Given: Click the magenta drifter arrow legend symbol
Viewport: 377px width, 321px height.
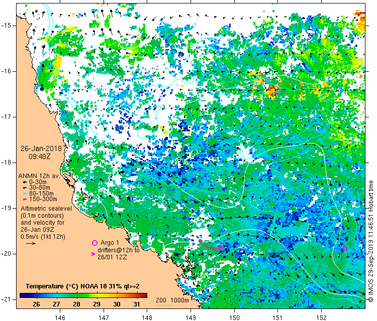Looking at the screenshot, I should pyautogui.click(x=93, y=254).
